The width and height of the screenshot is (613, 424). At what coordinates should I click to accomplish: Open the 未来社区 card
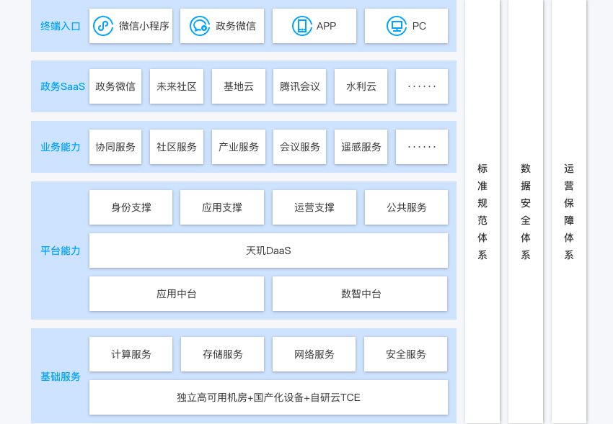(177, 86)
